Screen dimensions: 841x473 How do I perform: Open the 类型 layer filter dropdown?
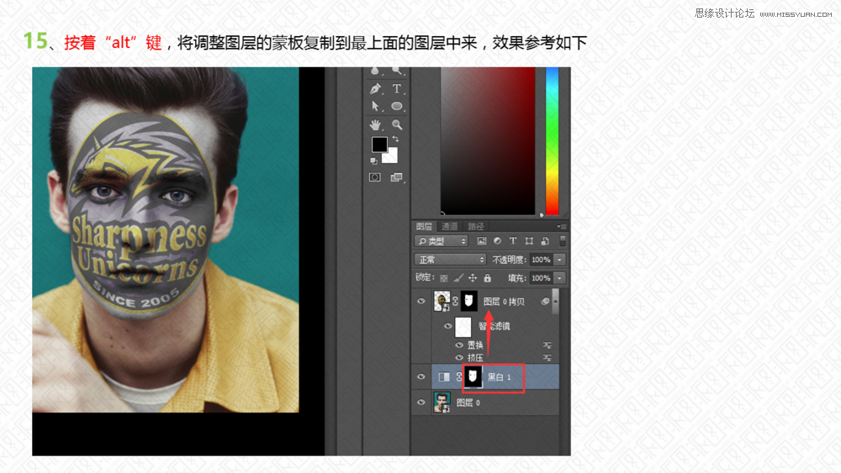coord(441,241)
